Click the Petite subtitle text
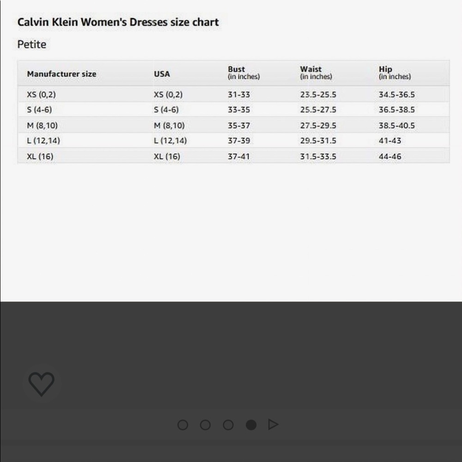 (x=32, y=44)
